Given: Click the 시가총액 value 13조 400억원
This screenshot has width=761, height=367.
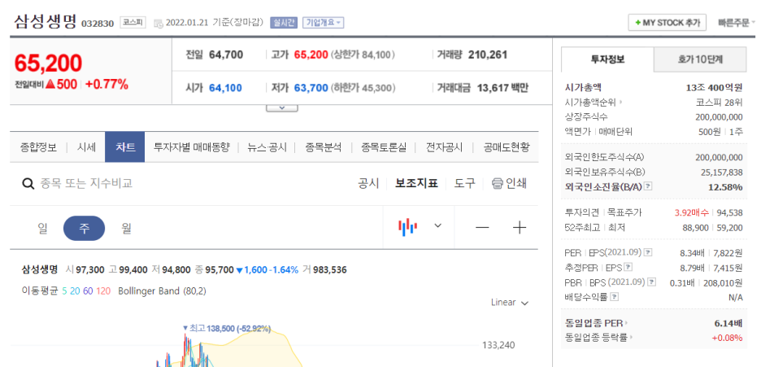Looking at the screenshot, I should [714, 88].
